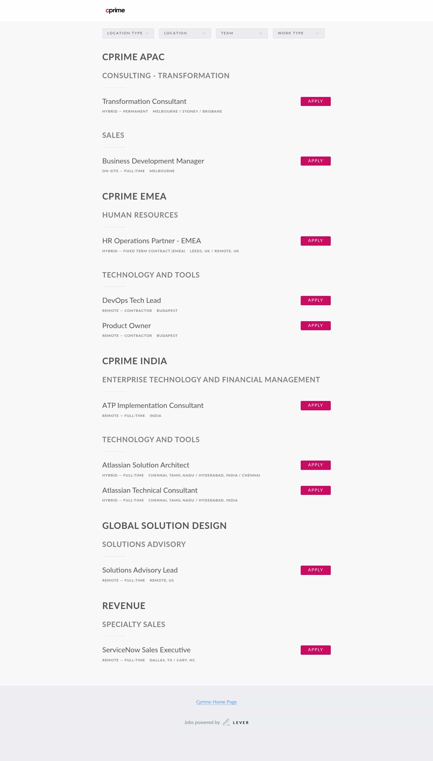The width and height of the screenshot is (433, 761).
Task: Expand the Work Type filter dropdown
Action: pos(299,33)
